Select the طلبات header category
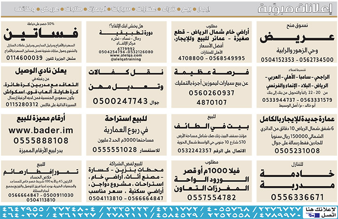The width and height of the screenshot is (338, 219). pos(73,9)
